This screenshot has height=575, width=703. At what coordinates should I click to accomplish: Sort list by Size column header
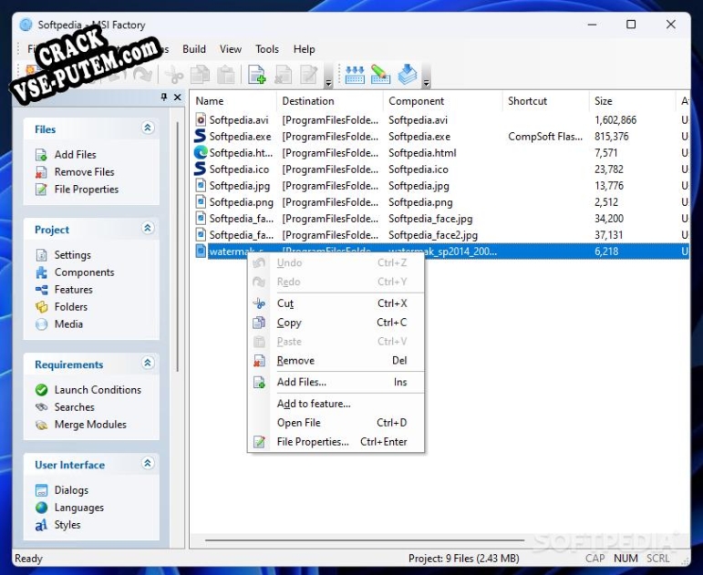[x=632, y=101]
